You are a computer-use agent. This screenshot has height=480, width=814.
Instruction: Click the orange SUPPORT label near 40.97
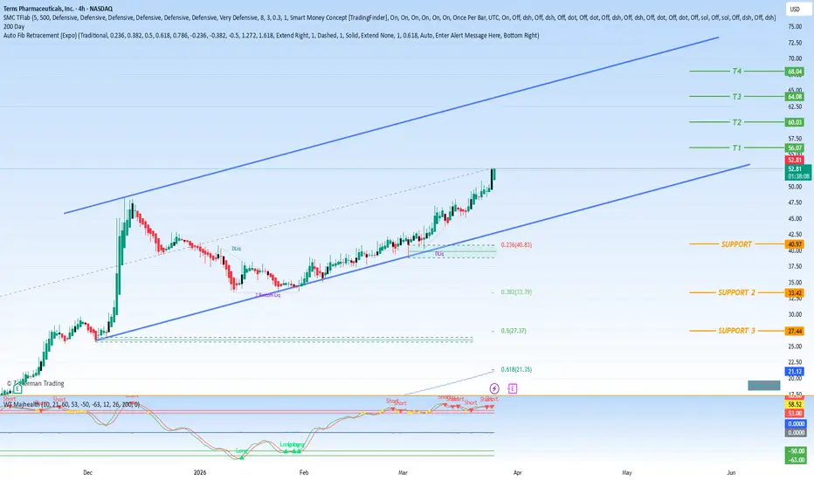[x=736, y=244]
